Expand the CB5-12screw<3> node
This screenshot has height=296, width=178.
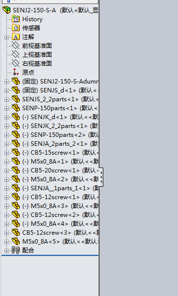pos(6,233)
